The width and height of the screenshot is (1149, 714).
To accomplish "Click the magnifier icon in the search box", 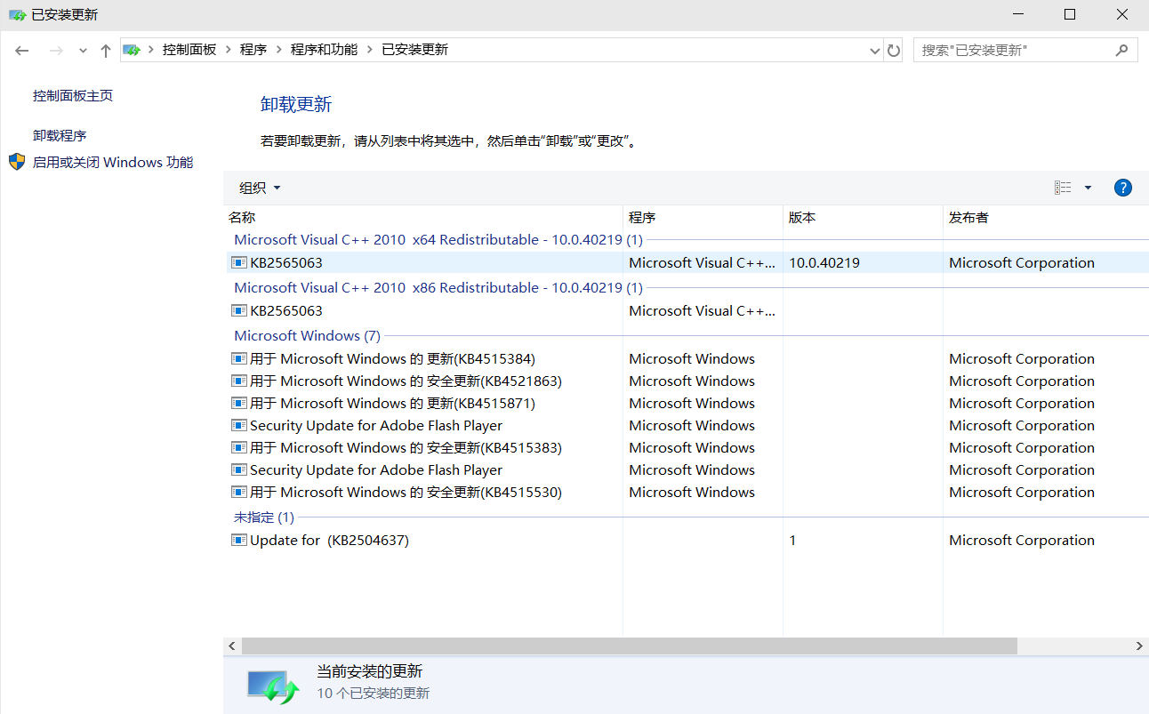I will [x=1121, y=50].
